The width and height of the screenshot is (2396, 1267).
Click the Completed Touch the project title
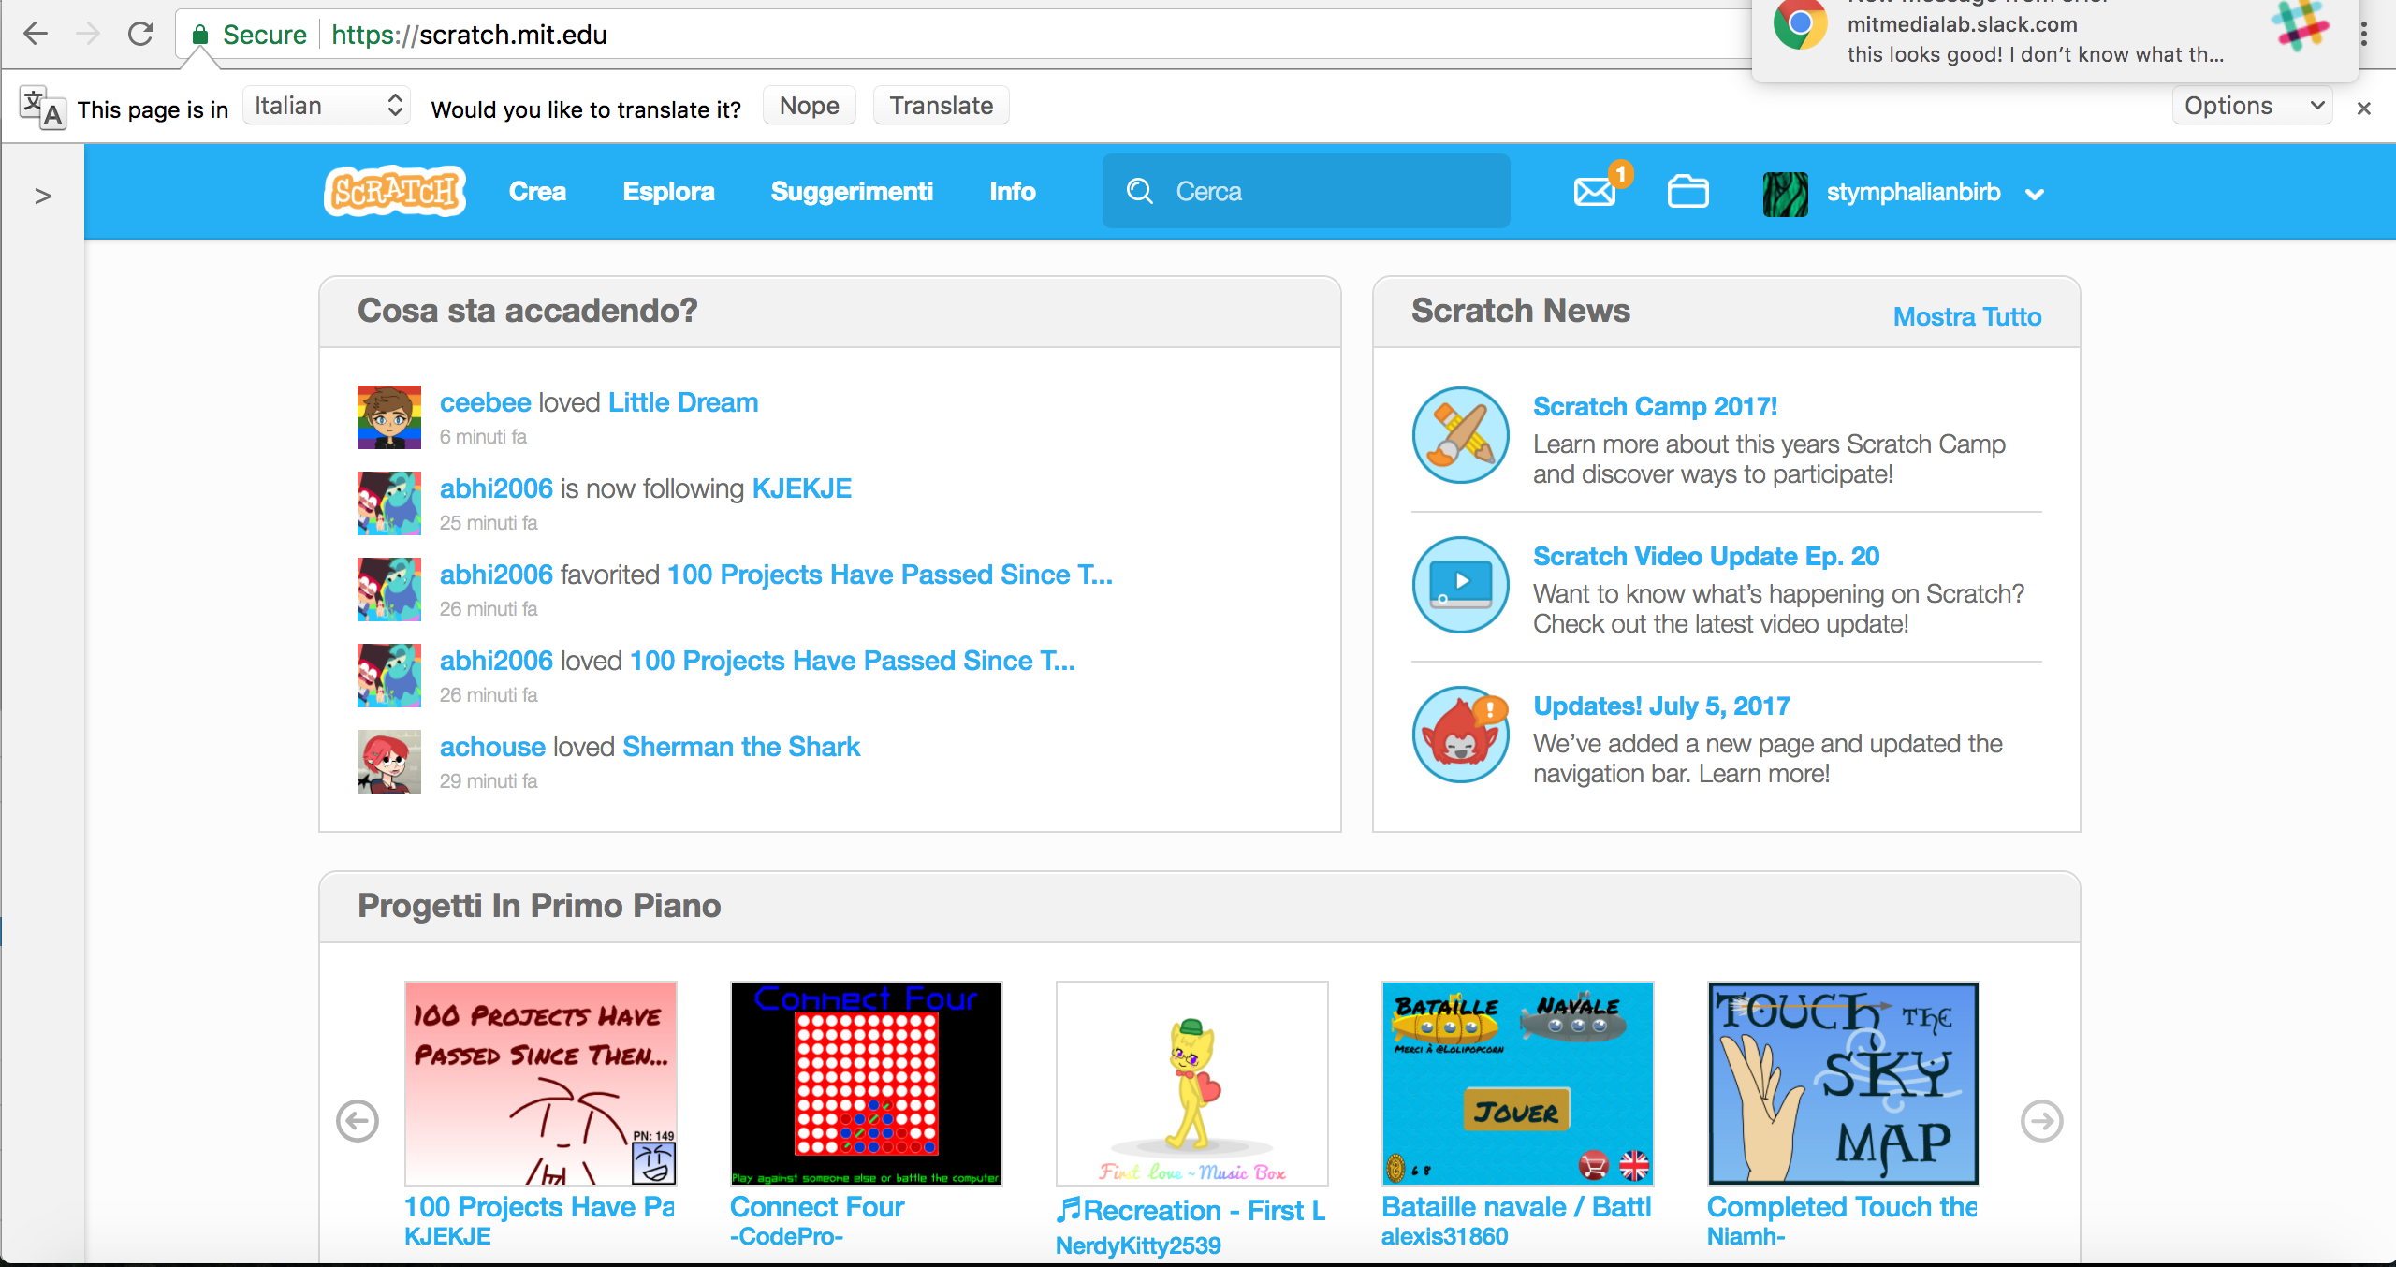click(x=1842, y=1206)
